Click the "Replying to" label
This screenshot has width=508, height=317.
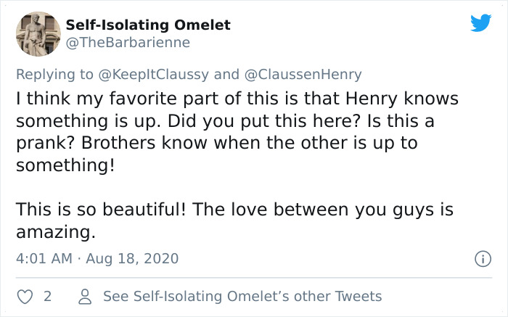pyautogui.click(x=55, y=74)
